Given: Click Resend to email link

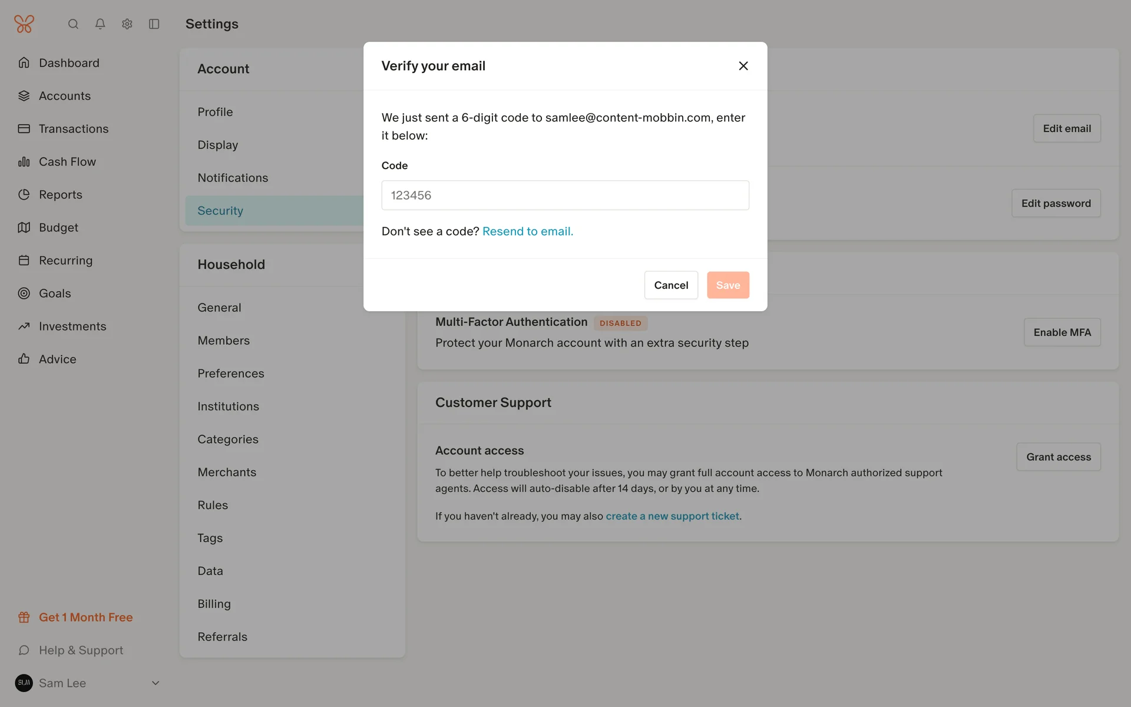Looking at the screenshot, I should click(527, 232).
